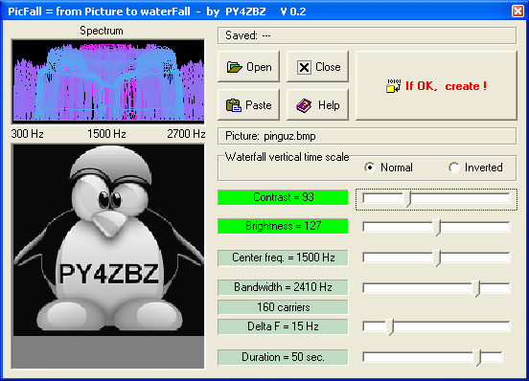Click the 'If OK, create !' button
Screen dimensions: 529x381
coord(436,85)
